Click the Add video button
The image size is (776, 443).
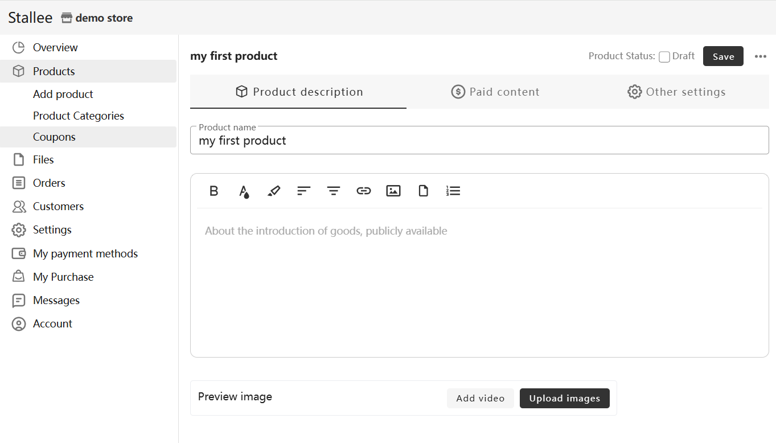[480, 399]
